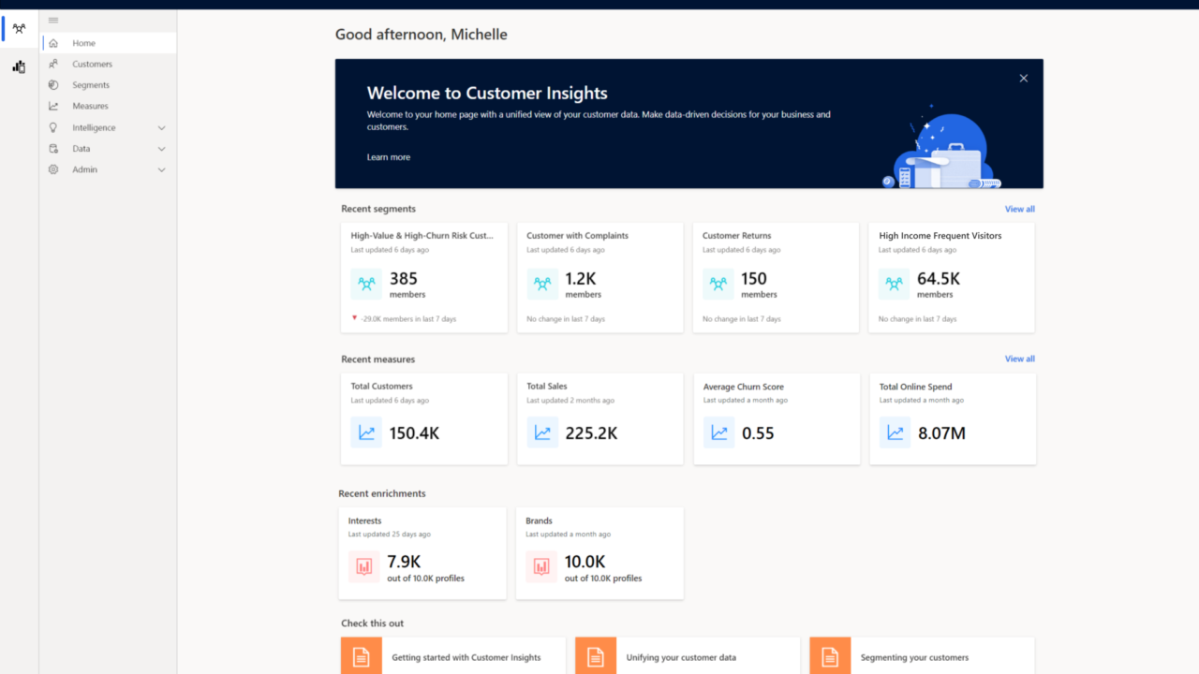Screen dimensions: 1199x674
Task: Click the 7.9K Interests profiles value
Action: (404, 562)
